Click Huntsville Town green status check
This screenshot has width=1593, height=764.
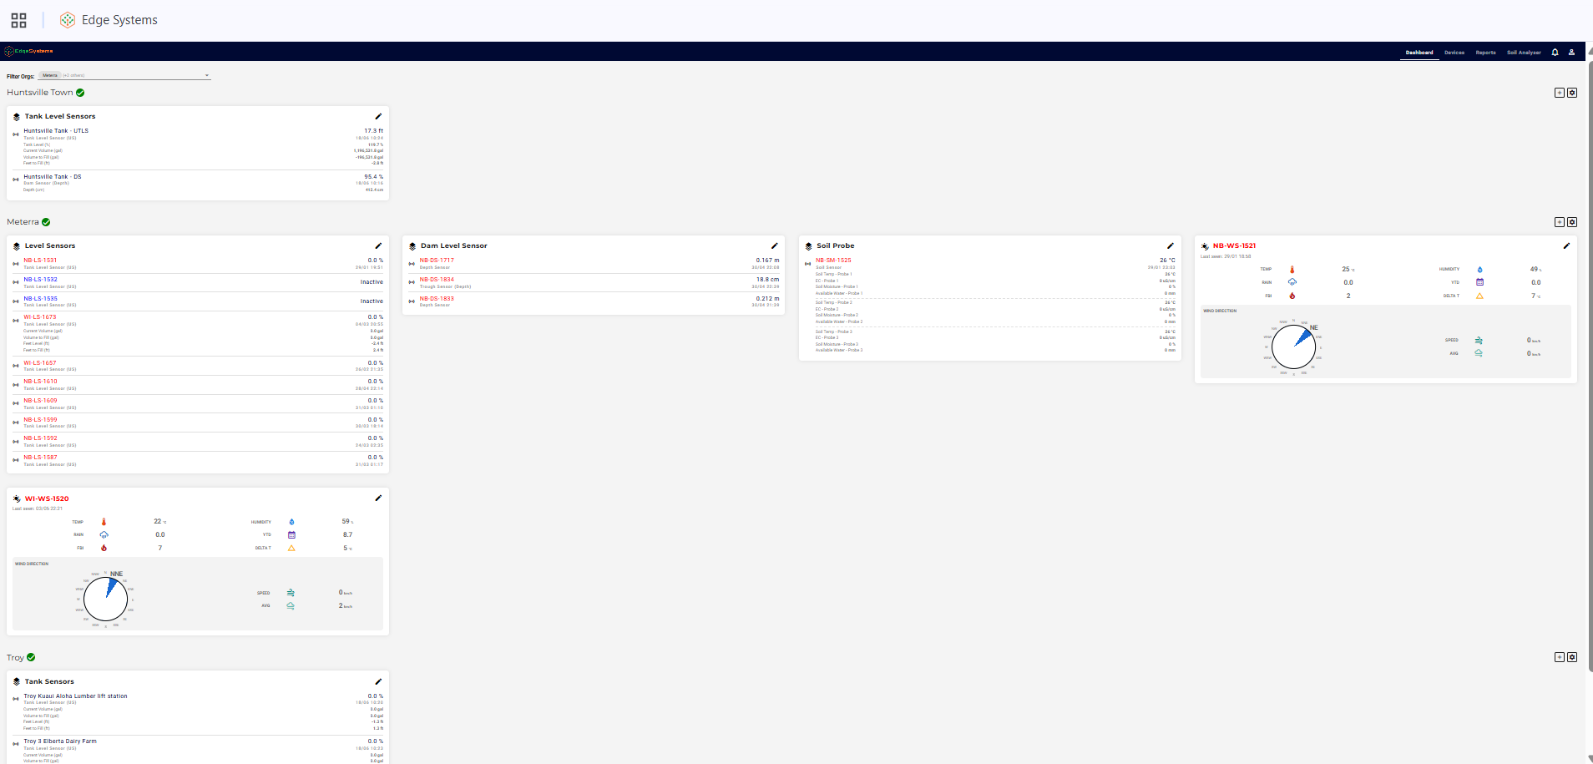pyautogui.click(x=80, y=93)
